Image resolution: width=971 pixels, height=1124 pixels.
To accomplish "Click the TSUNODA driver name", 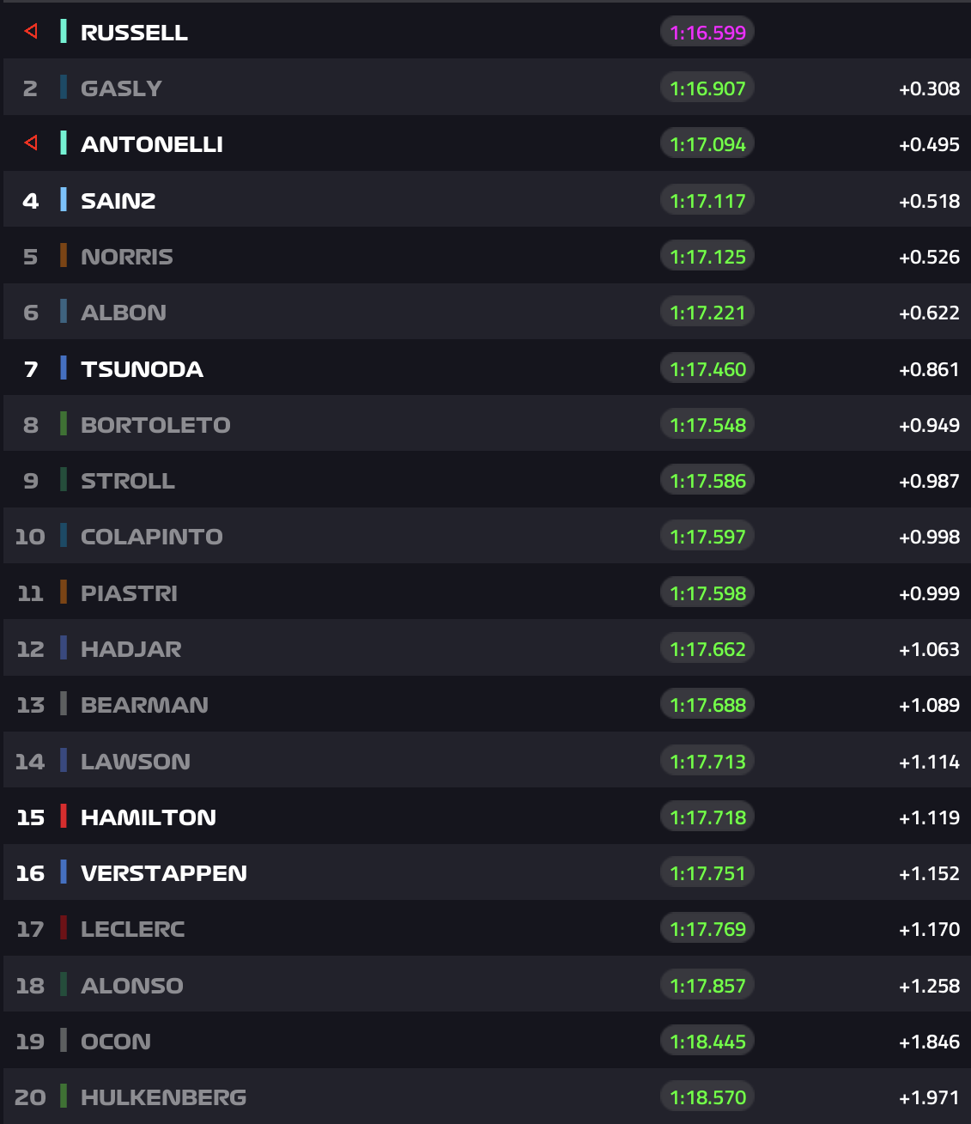I will 143,369.
